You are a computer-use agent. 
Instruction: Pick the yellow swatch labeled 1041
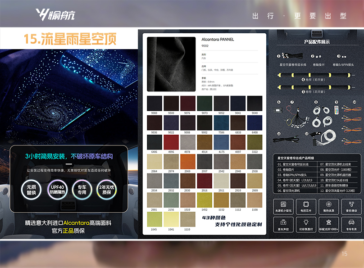(x=171, y=219)
